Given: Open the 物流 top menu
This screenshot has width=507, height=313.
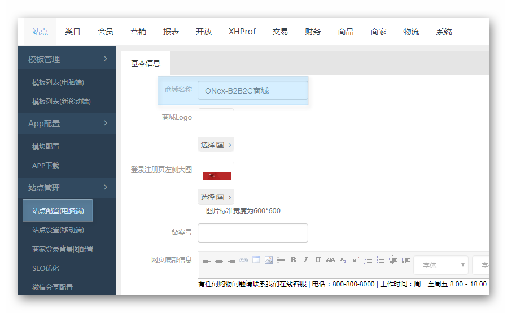Looking at the screenshot, I should pyautogui.click(x=411, y=32).
